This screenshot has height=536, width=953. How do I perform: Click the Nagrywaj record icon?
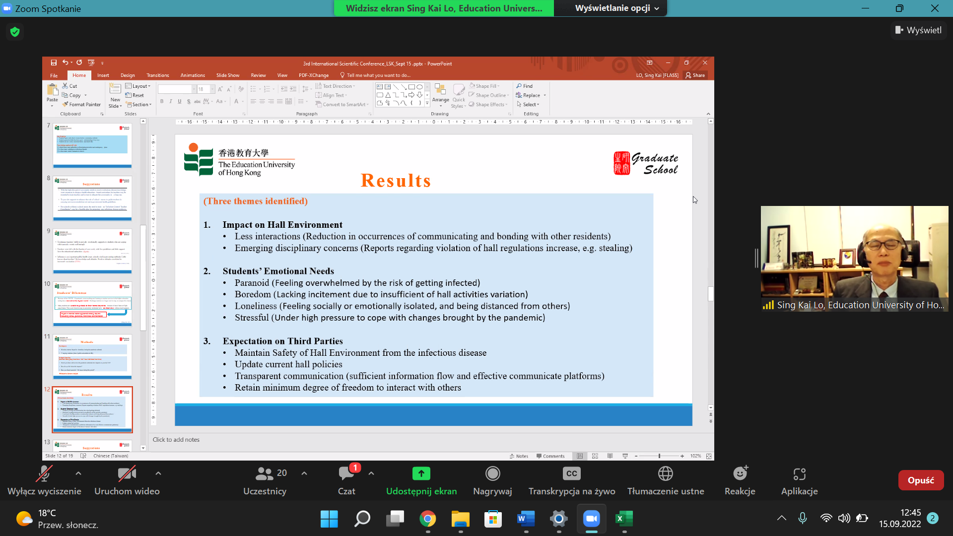[492, 474]
